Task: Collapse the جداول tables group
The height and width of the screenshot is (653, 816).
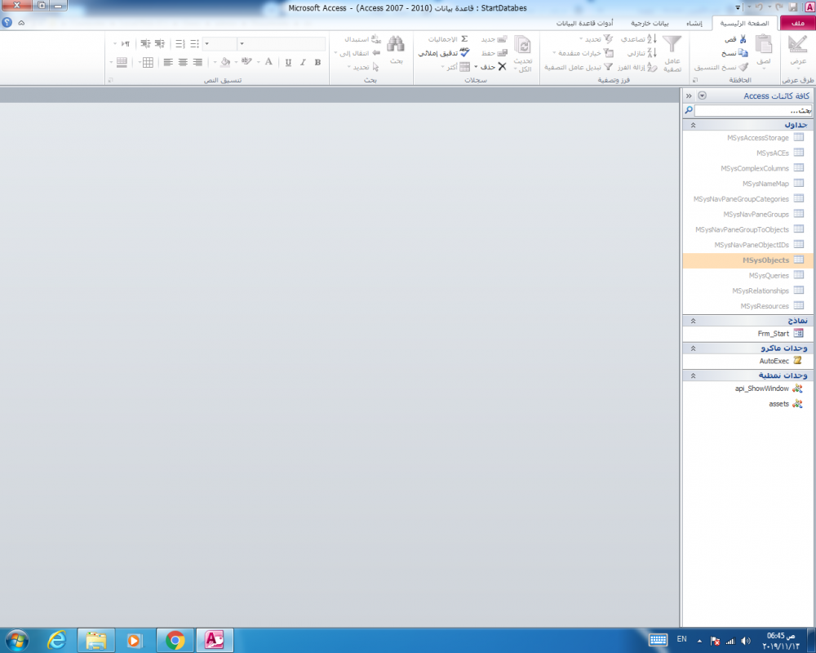Action: coord(693,125)
